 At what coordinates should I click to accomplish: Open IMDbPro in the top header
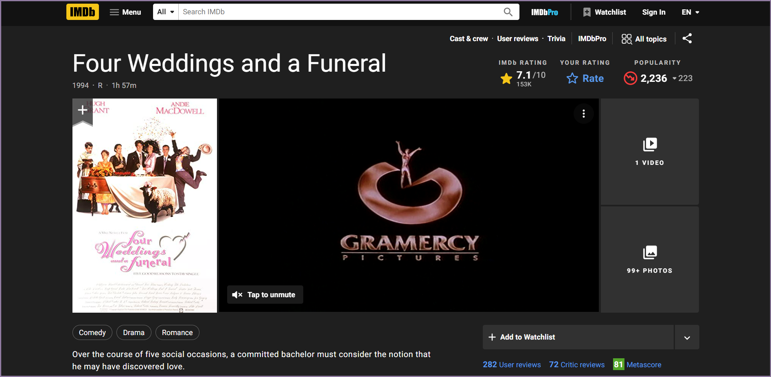(x=544, y=12)
